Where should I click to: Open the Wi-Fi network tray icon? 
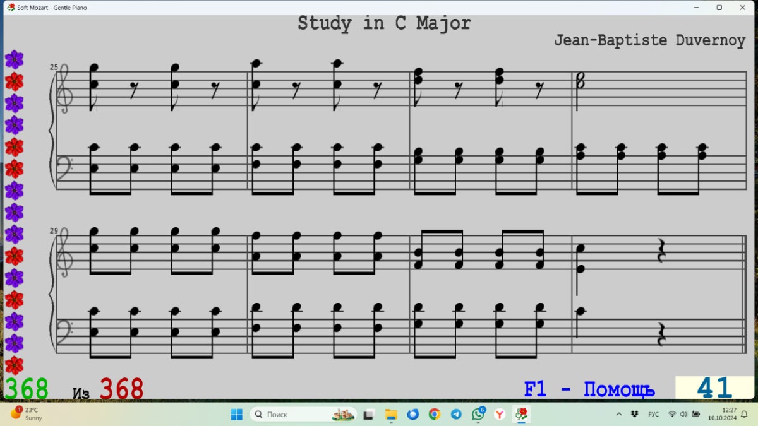pyautogui.click(x=672, y=415)
